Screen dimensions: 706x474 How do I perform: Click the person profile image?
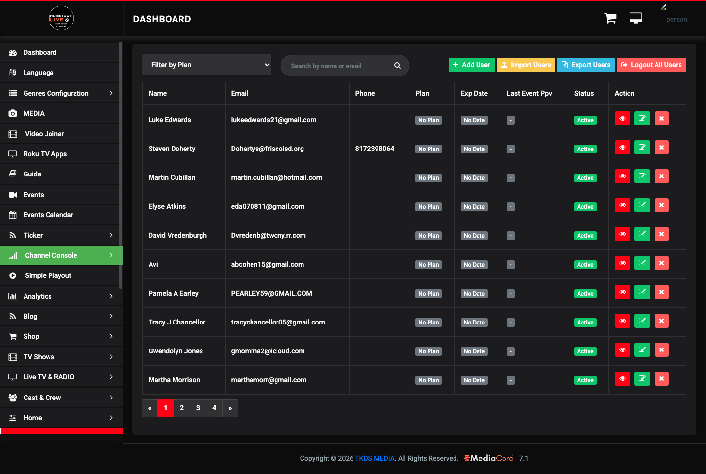pos(676,15)
